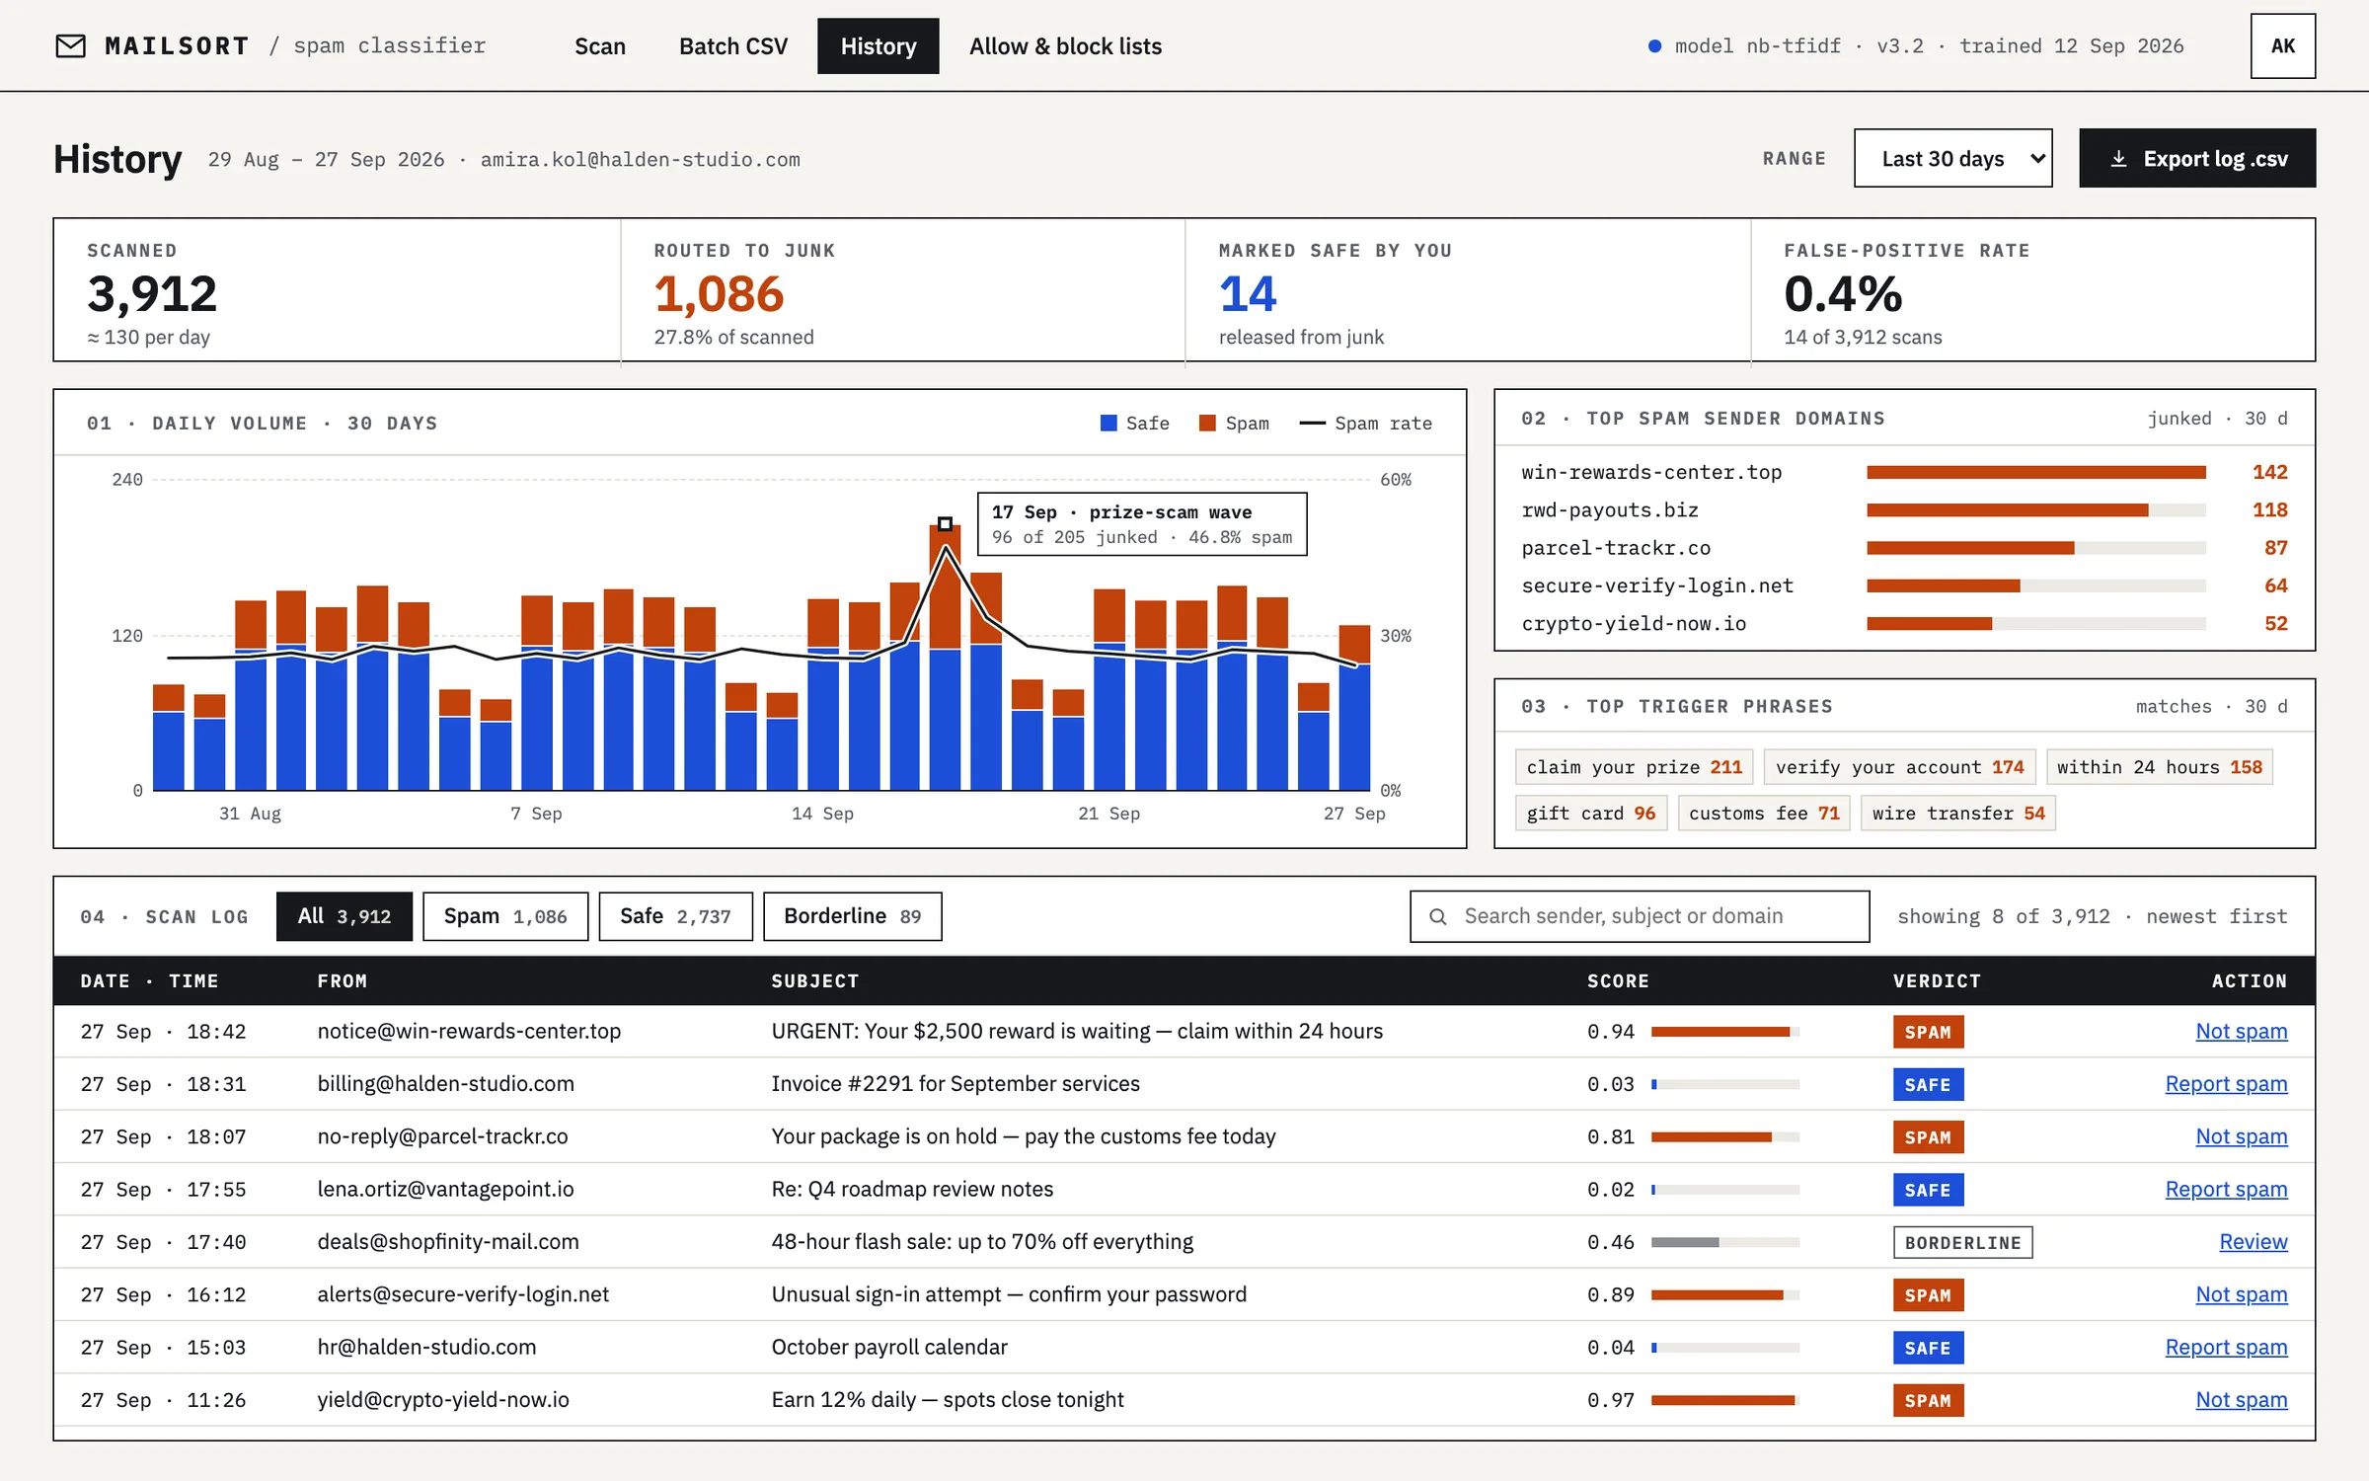
Task: Select the claim your prize 211 phrase chip
Action: click(1635, 767)
